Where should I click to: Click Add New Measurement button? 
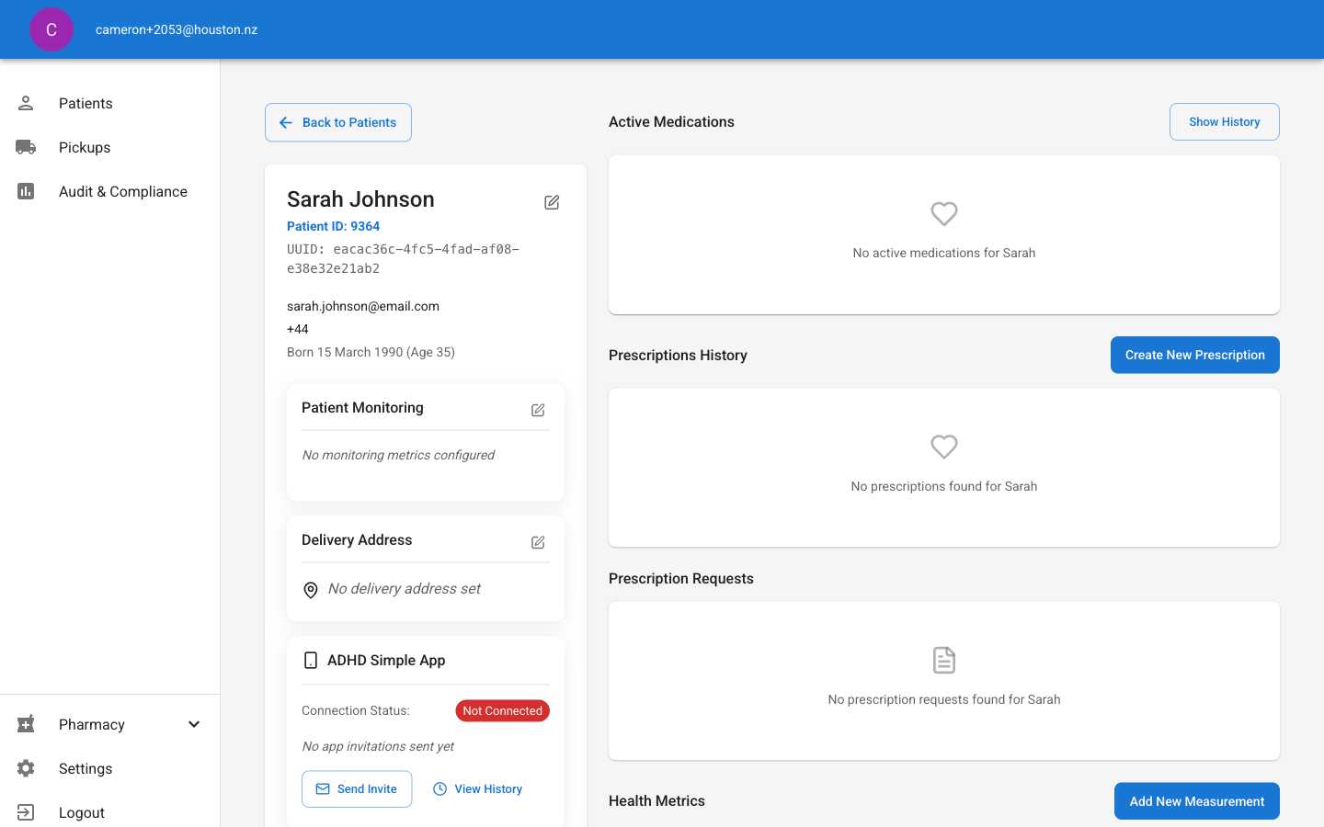(x=1197, y=801)
